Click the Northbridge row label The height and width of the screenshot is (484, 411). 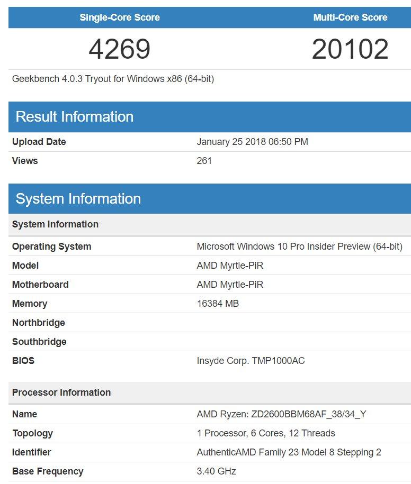pyautogui.click(x=39, y=323)
